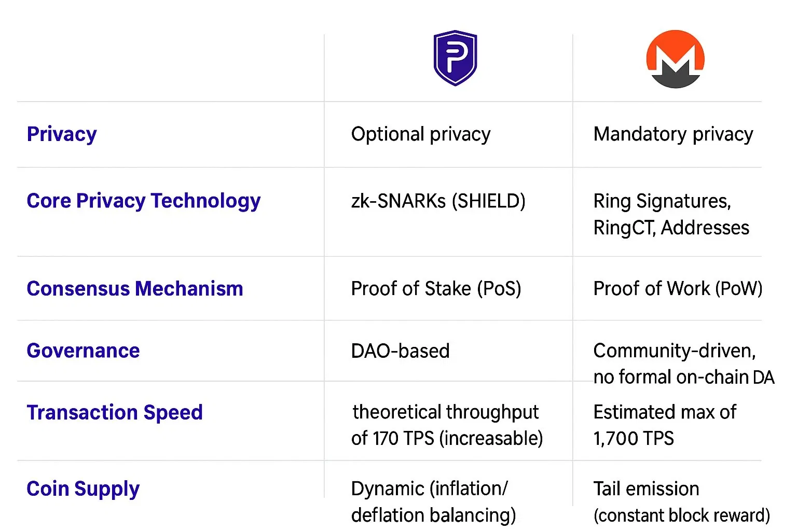Click the Governance row label

(83, 351)
